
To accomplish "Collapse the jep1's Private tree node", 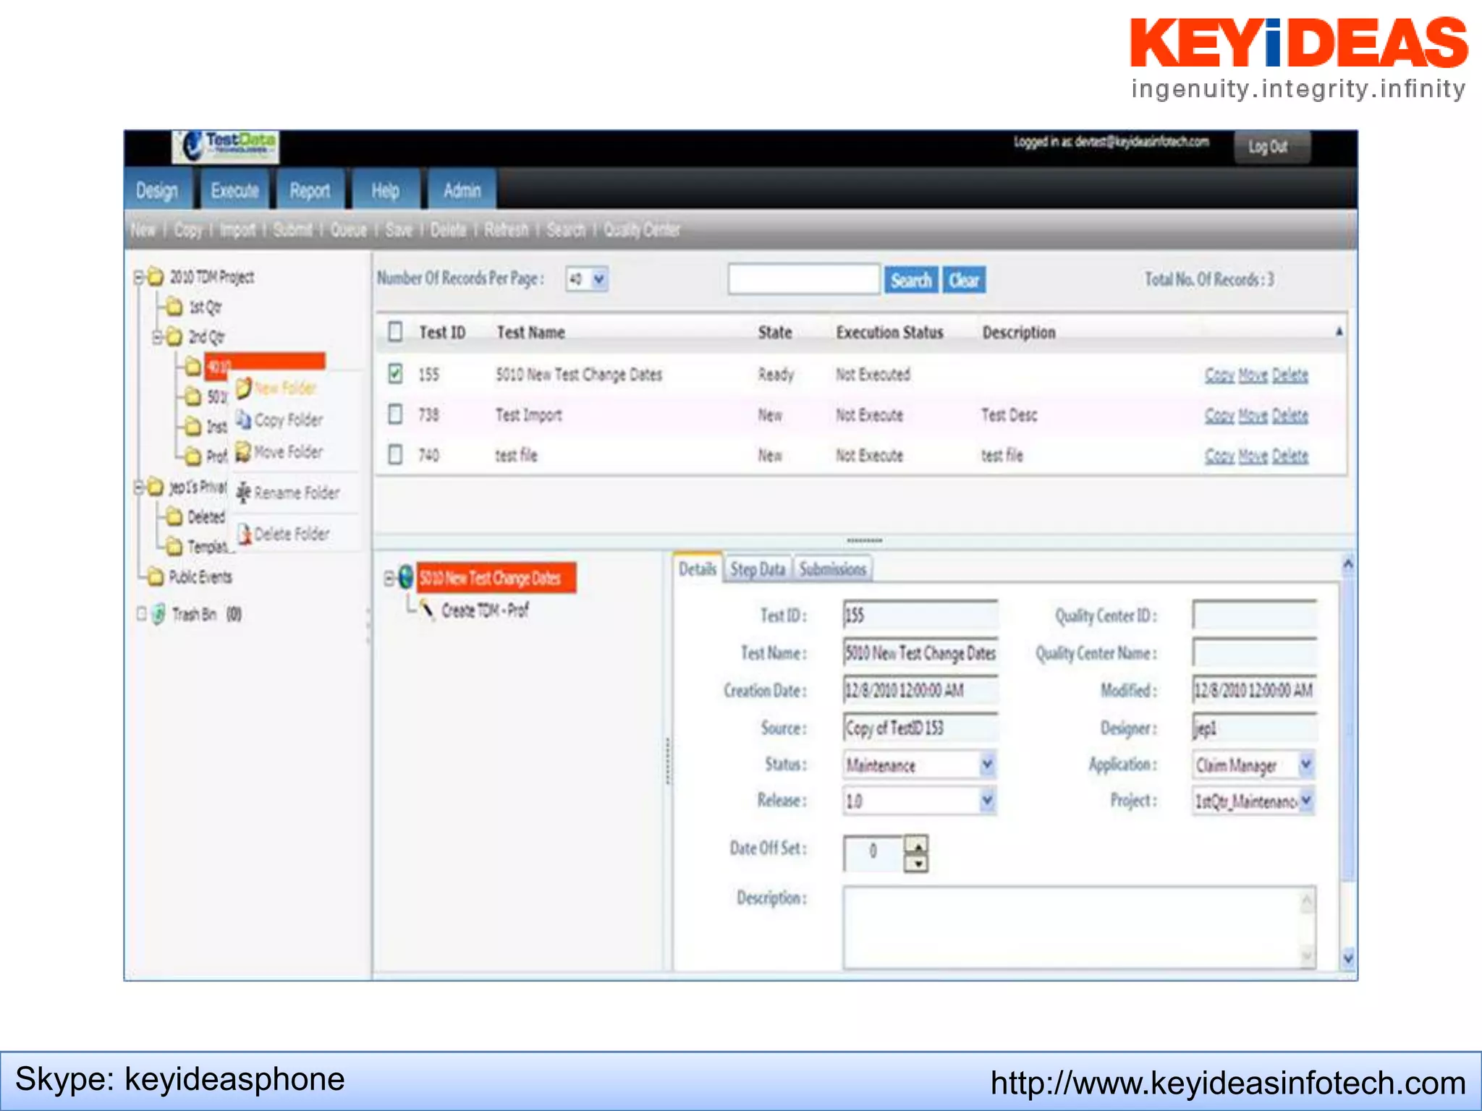I will click(x=138, y=487).
